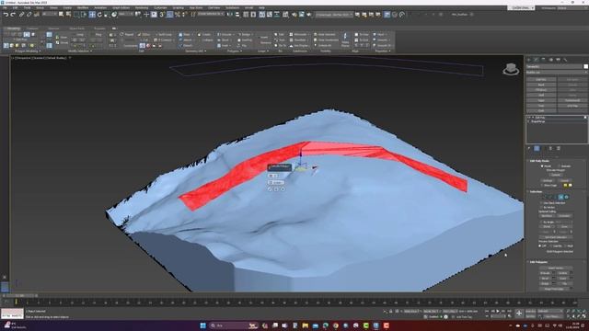Select Multi preview selection radio

(x=564, y=245)
